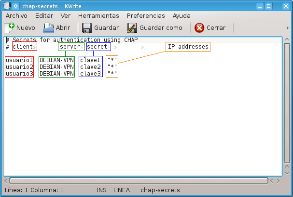Click 'DEBIAN-VPN' in the usuario1 row

pyautogui.click(x=56, y=60)
